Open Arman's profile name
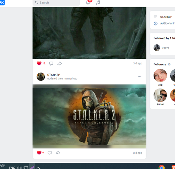This screenshot has width=175, height=169. [160, 104]
